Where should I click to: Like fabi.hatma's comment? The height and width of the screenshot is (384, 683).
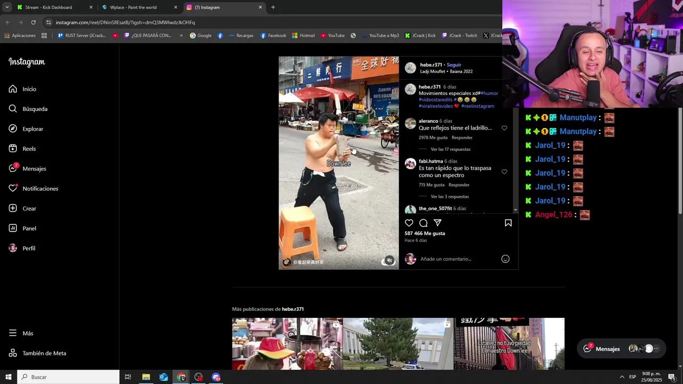504,172
